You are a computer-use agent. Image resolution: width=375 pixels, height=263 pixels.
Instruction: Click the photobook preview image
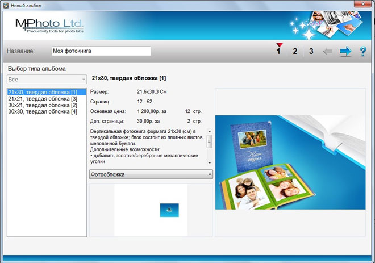(290, 162)
